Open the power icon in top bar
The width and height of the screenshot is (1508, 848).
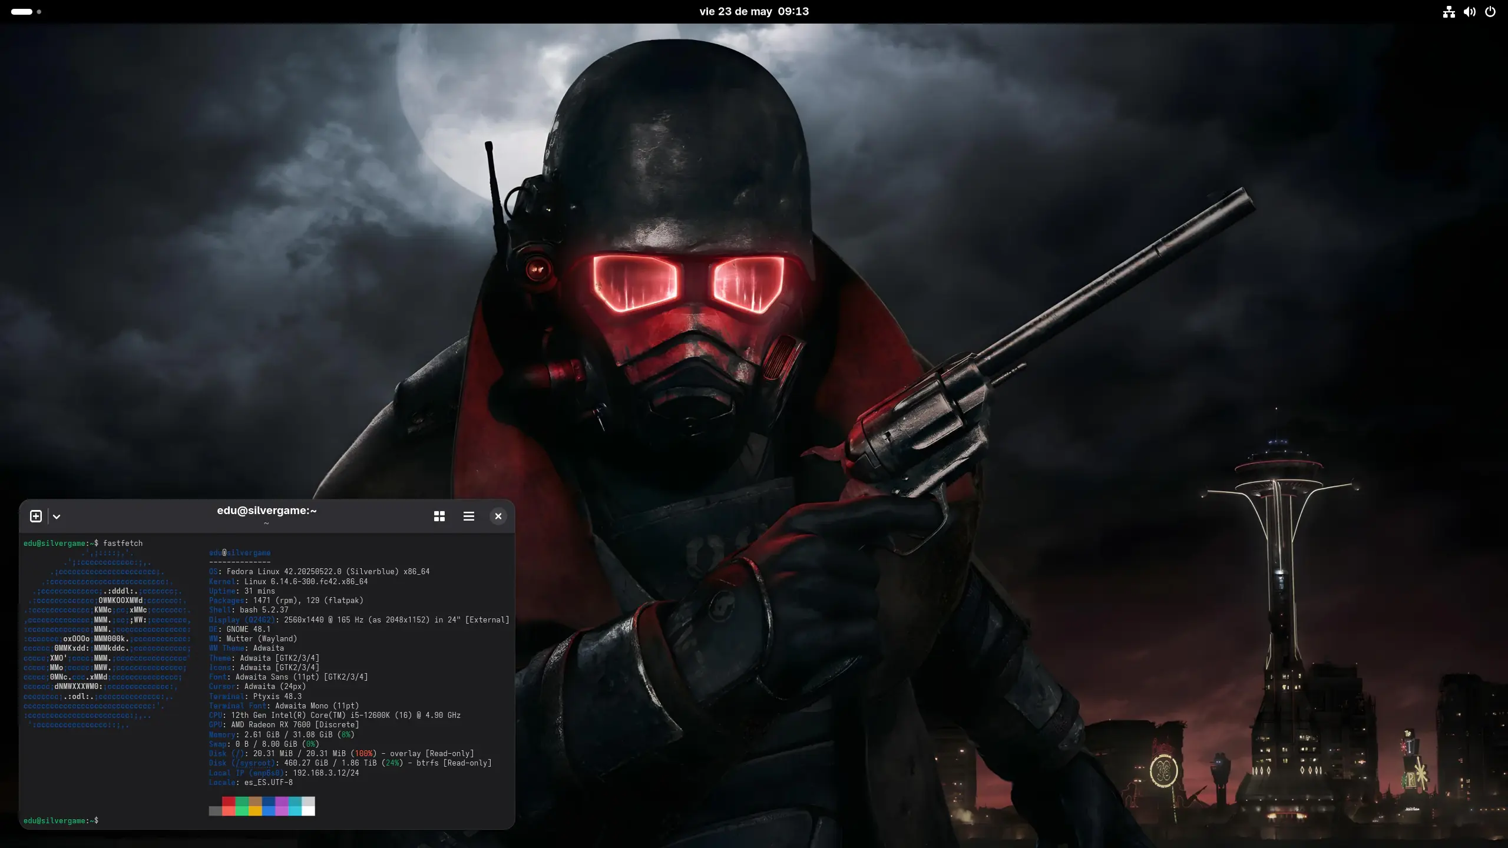point(1490,12)
